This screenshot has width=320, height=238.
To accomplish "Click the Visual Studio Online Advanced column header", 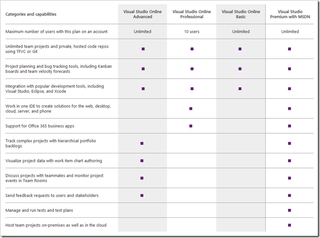I will click(x=142, y=14).
